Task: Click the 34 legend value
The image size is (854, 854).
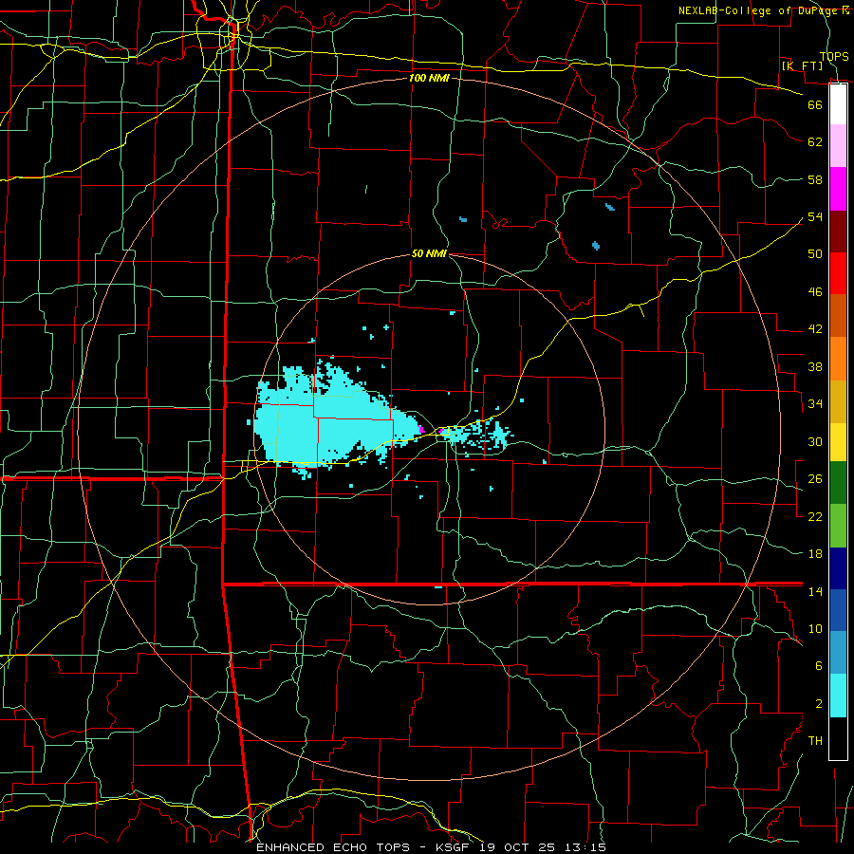Action: coord(815,404)
